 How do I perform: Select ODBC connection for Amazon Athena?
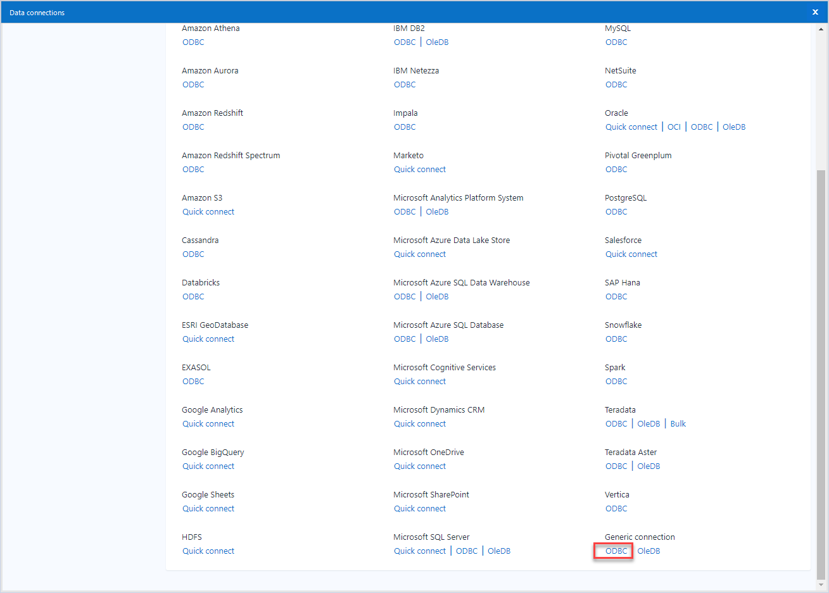(x=193, y=42)
